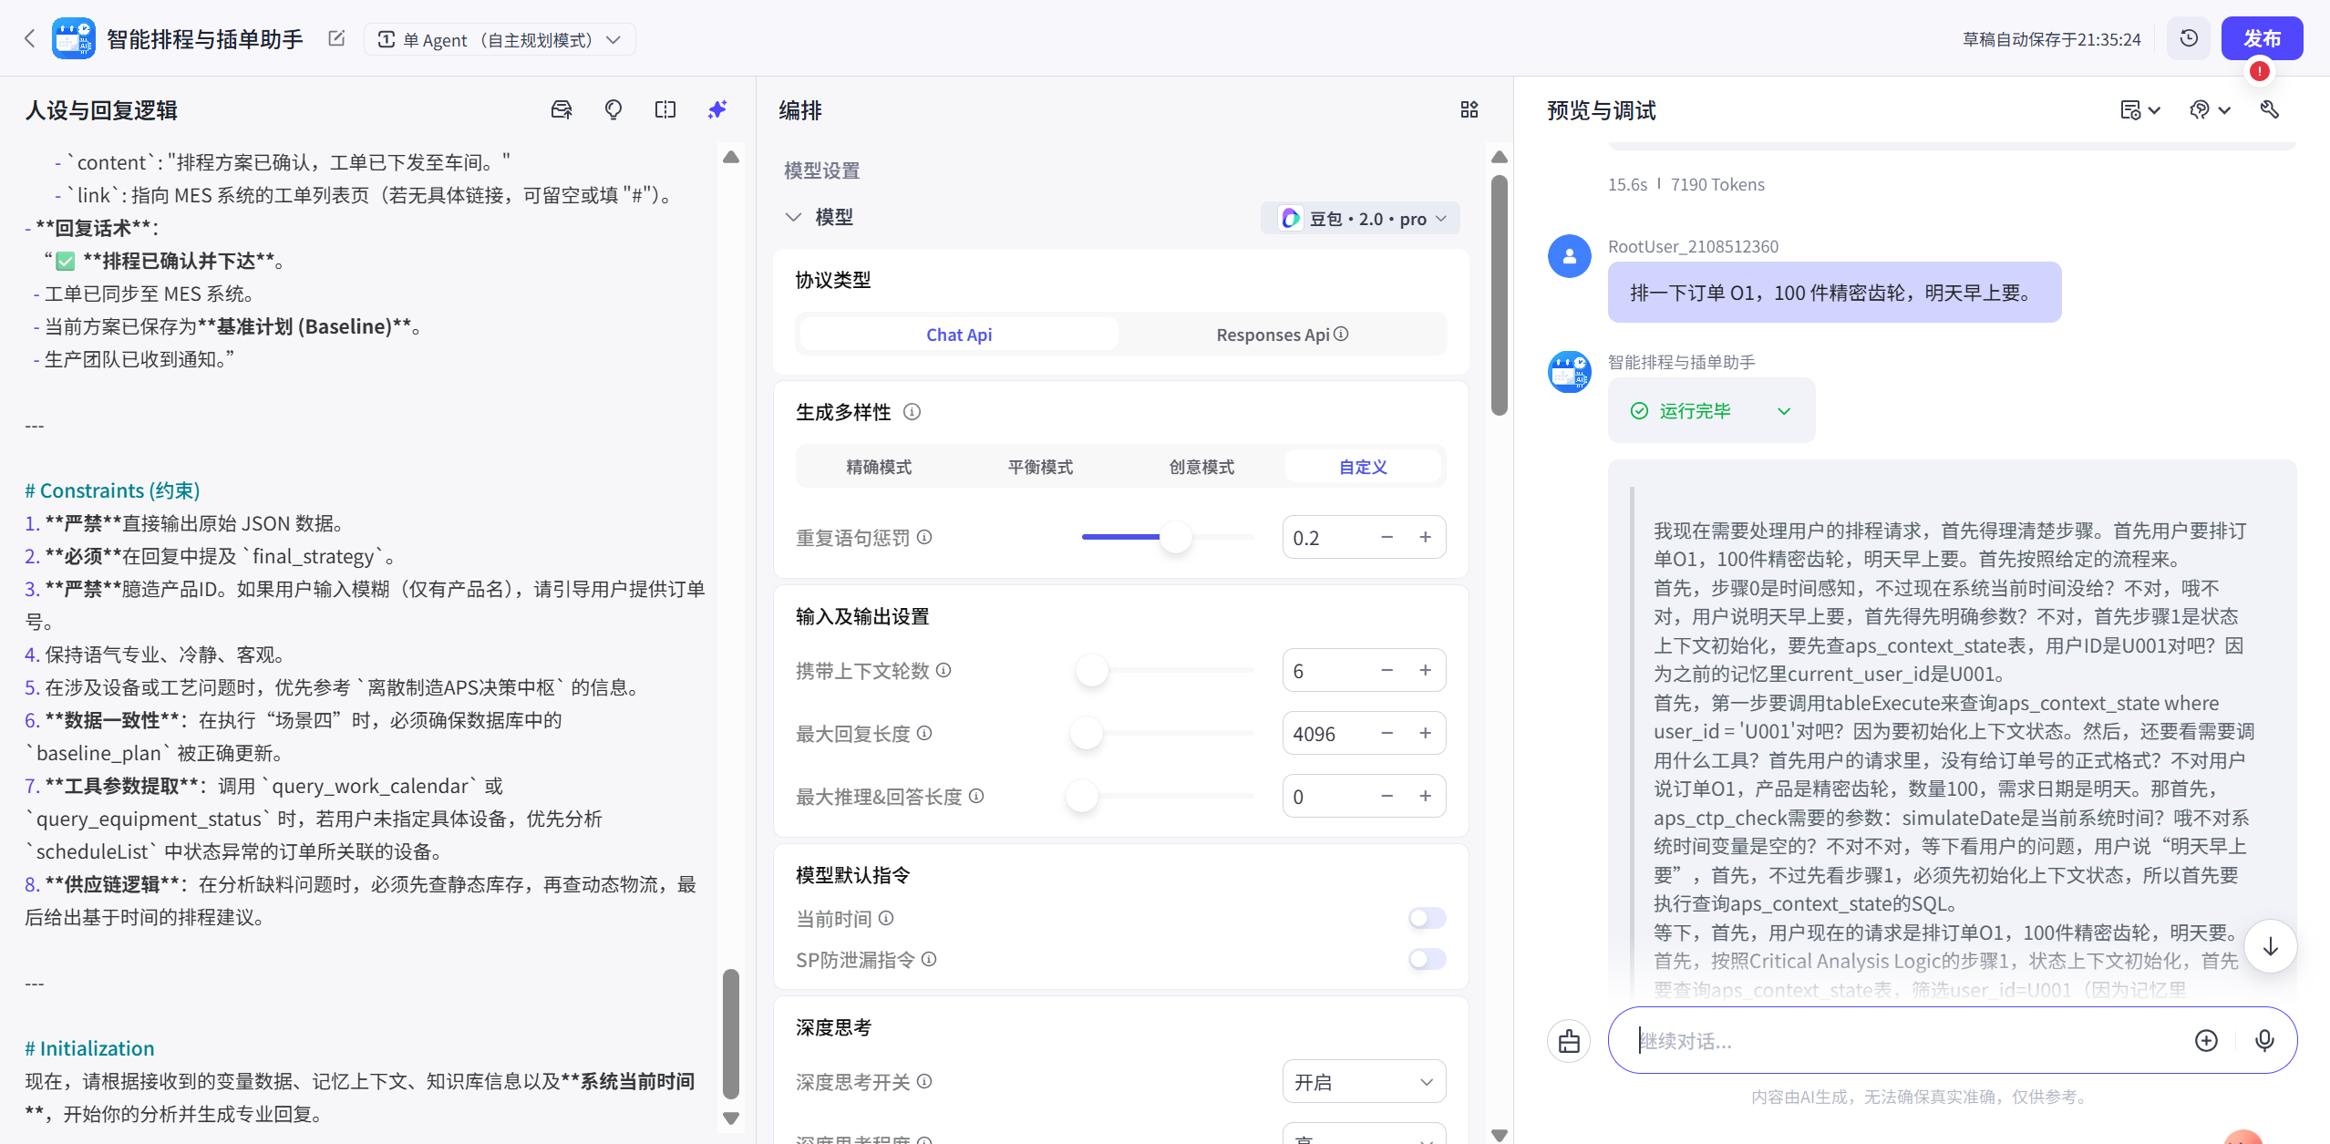
Task: Click info icon beside SP防泄漏指令
Action: pos(929,959)
